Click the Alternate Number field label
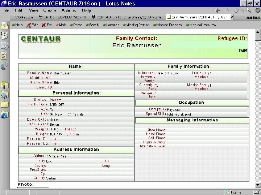Viewport: 261px width, 195px height. pyautogui.click(x=153, y=146)
